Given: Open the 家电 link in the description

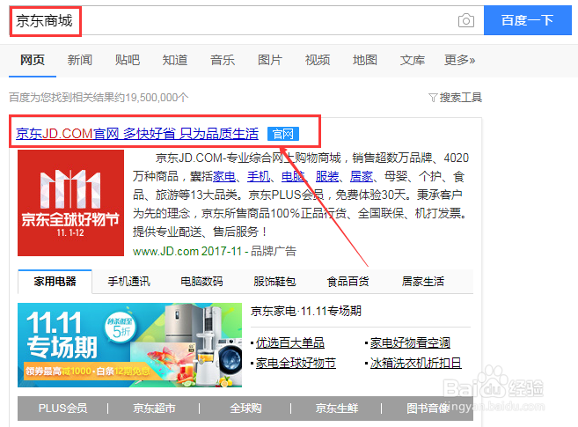Looking at the screenshot, I should pos(224,176).
